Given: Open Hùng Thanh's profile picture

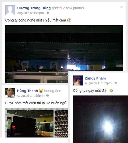Looking at the screenshot, I should 10,93.
